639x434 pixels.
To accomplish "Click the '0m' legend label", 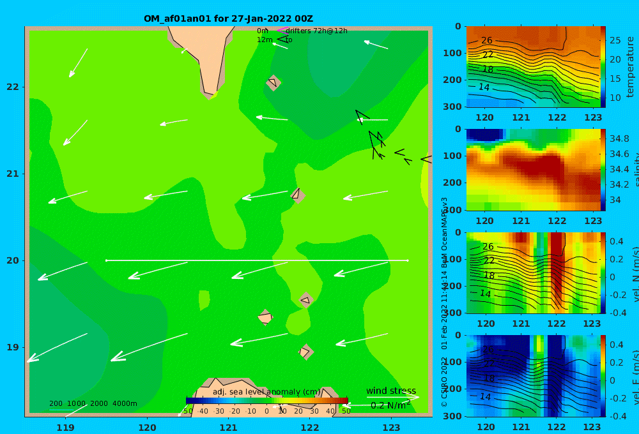I will [263, 31].
